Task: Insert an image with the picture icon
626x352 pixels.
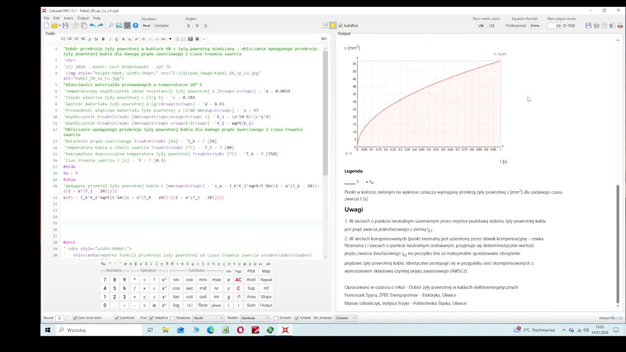Action: point(119,25)
